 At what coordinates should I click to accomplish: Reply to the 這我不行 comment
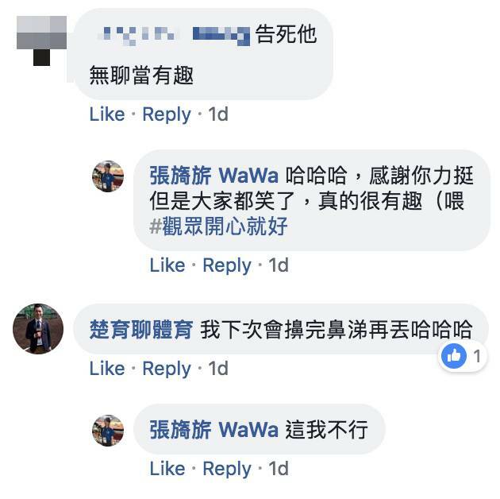pos(227,470)
